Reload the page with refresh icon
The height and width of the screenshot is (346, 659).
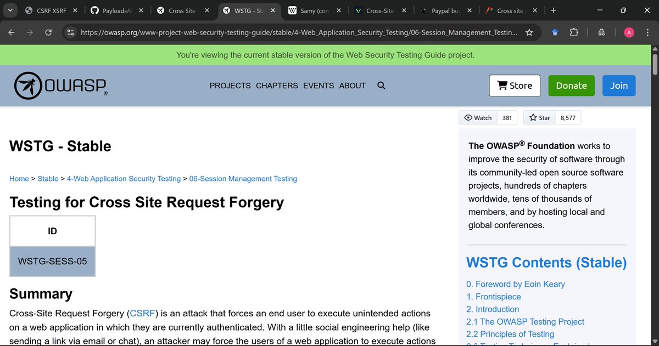click(48, 32)
